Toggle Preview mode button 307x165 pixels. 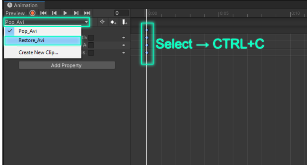[15, 13]
